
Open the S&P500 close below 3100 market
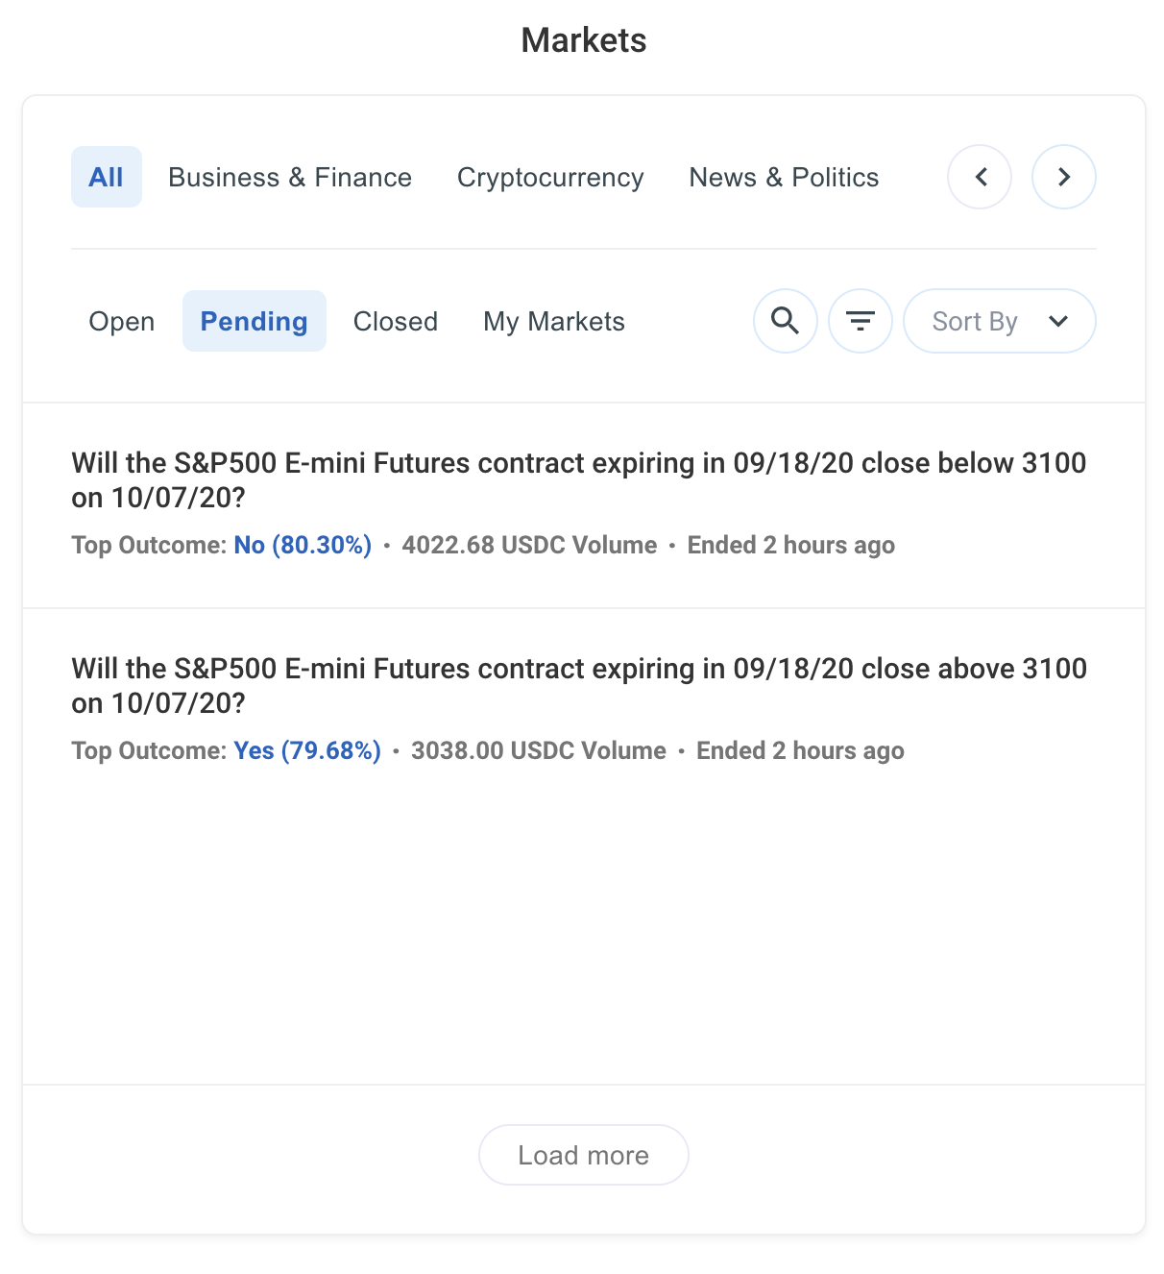point(578,480)
